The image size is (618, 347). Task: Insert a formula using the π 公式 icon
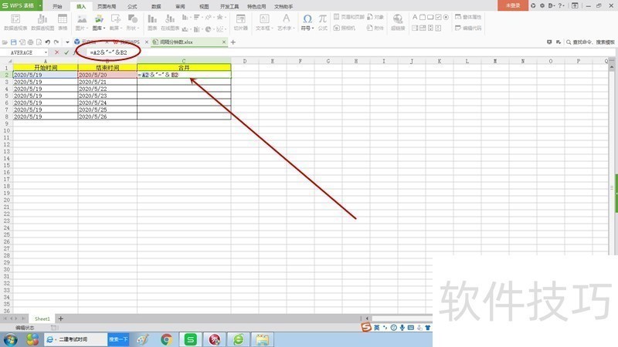[x=322, y=20]
